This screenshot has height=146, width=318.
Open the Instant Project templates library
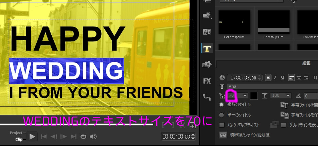207,16
